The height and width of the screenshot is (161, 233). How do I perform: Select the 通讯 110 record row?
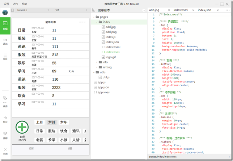click(x=51, y=79)
